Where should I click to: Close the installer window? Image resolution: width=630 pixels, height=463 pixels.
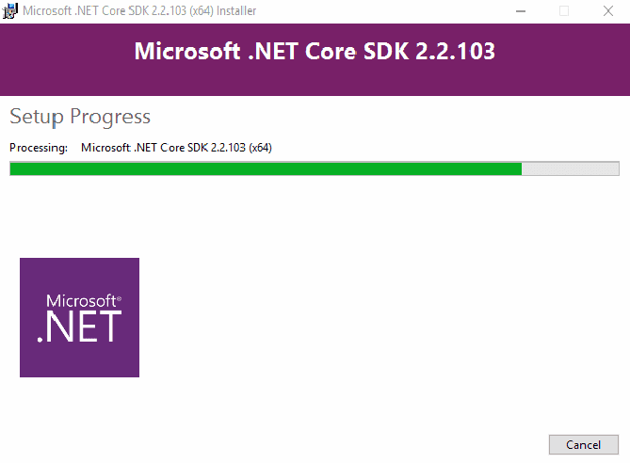[607, 10]
